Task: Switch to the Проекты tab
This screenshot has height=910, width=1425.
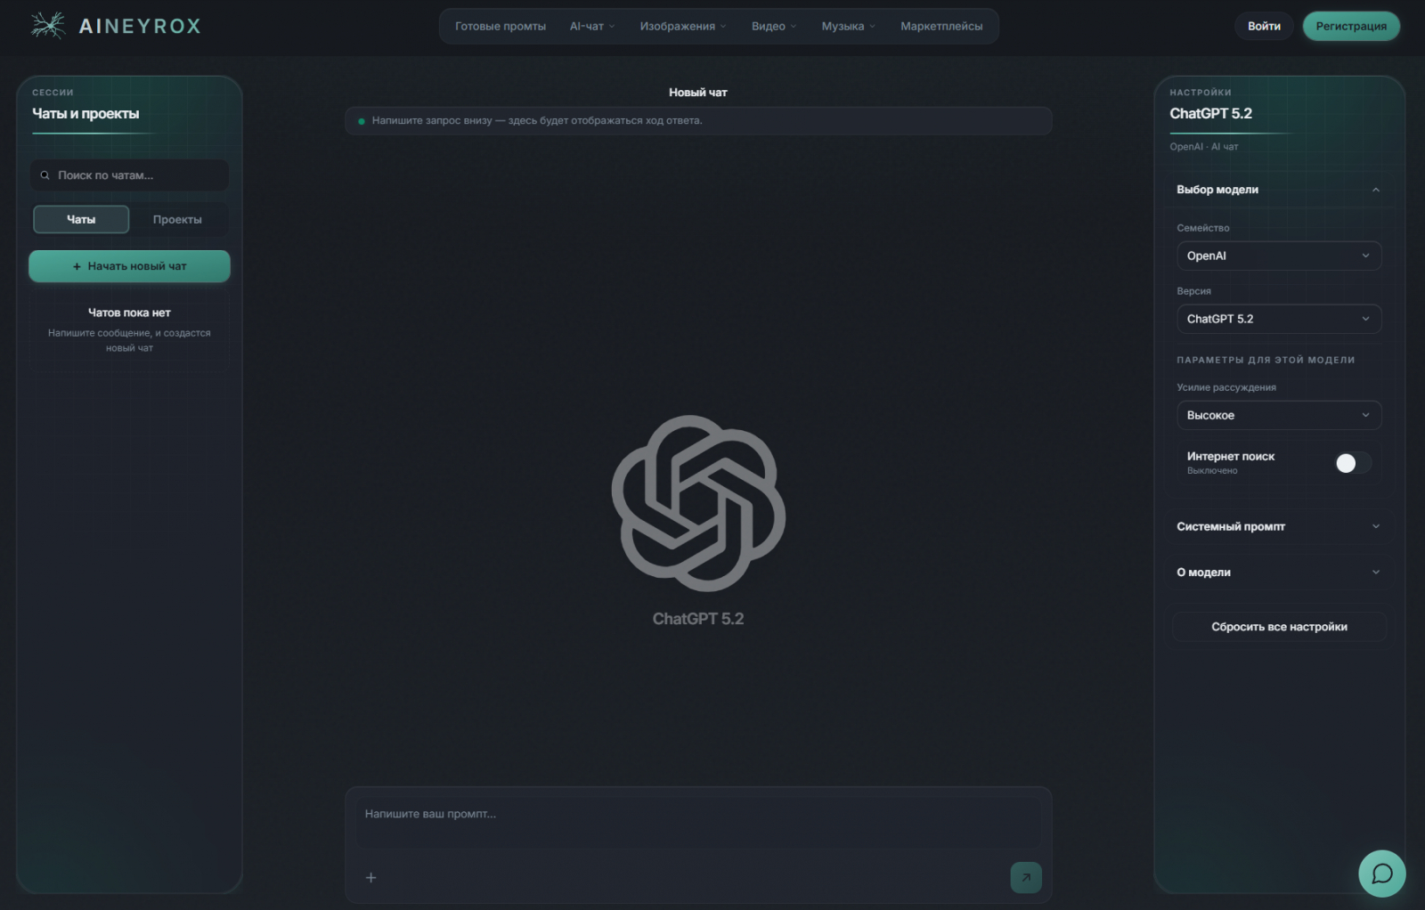Action: [177, 219]
